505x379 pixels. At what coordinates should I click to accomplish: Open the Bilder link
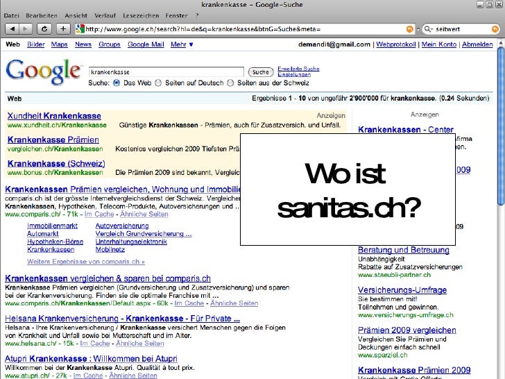(36, 44)
